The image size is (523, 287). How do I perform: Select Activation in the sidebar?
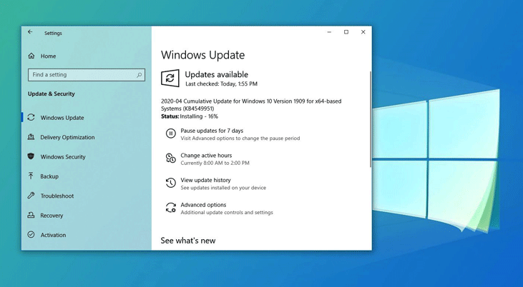(x=53, y=235)
